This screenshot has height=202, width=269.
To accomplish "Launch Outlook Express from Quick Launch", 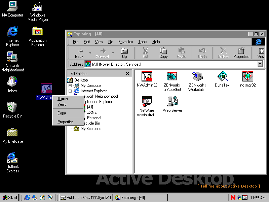I will click(x=35, y=198).
